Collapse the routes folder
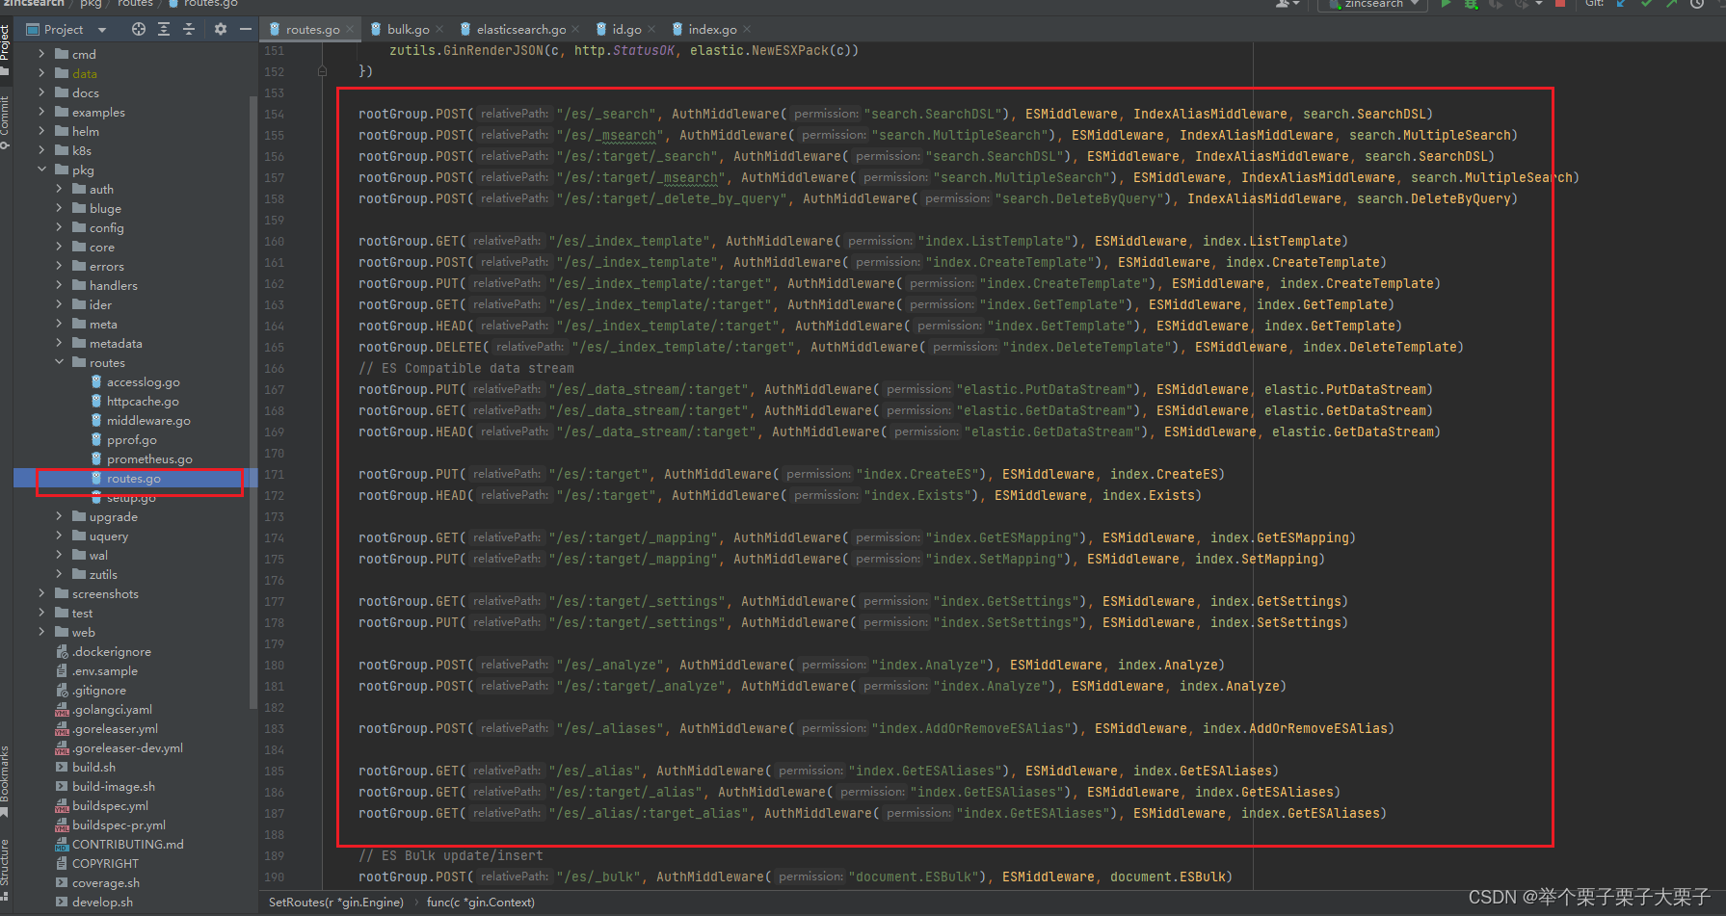1726x916 pixels. point(58,362)
